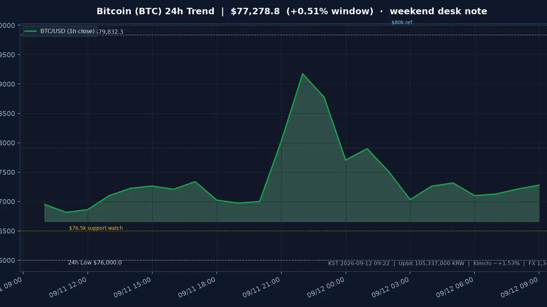This screenshot has width=547, height=307.
Task: Click the "KST 2026-09-12 09:22" timestamp
Action: click(359, 263)
